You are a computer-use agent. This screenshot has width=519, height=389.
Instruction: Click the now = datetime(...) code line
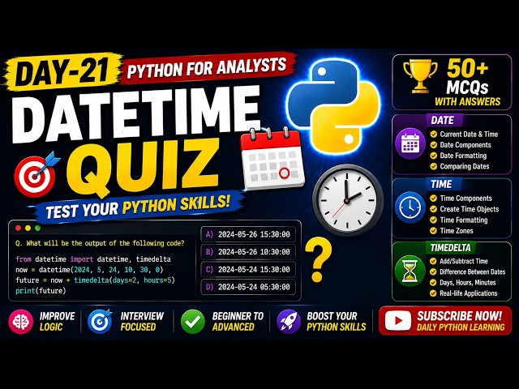89,270
